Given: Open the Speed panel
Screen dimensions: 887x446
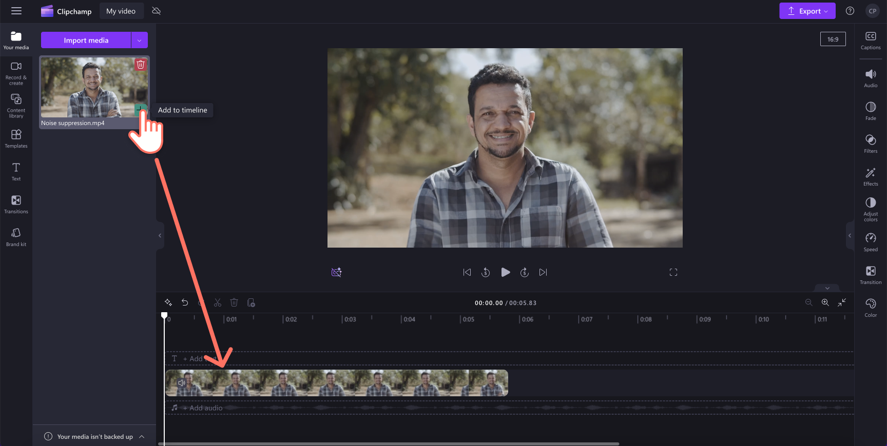Looking at the screenshot, I should click(x=871, y=242).
